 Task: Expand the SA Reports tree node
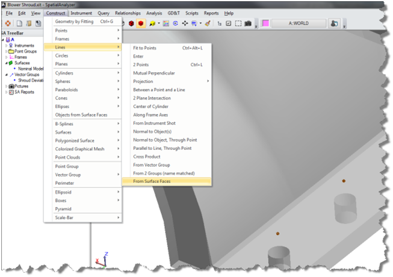(x=6, y=92)
